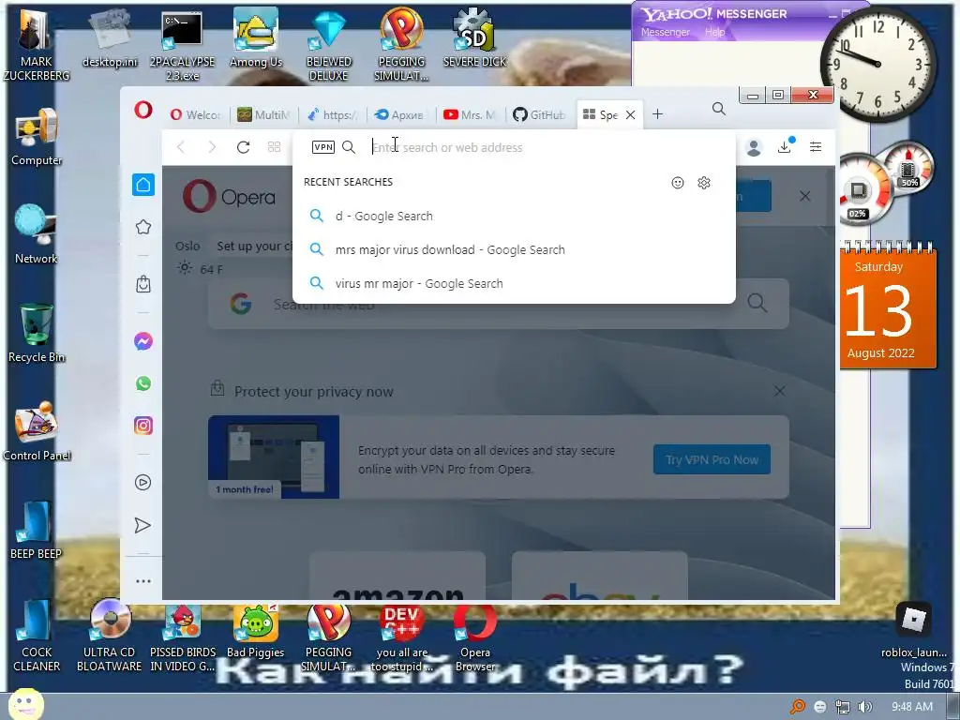Reload the current page
The image size is (960, 720).
pos(243,147)
